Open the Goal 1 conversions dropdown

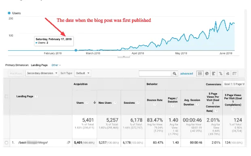(x=234, y=84)
